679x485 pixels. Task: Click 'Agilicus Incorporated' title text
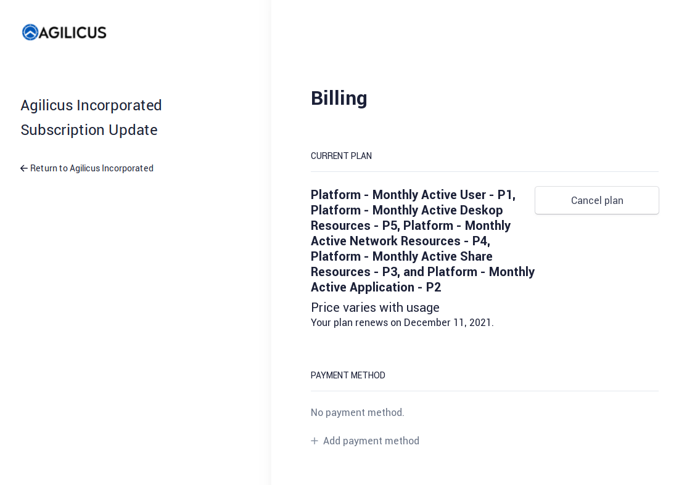pos(91,105)
